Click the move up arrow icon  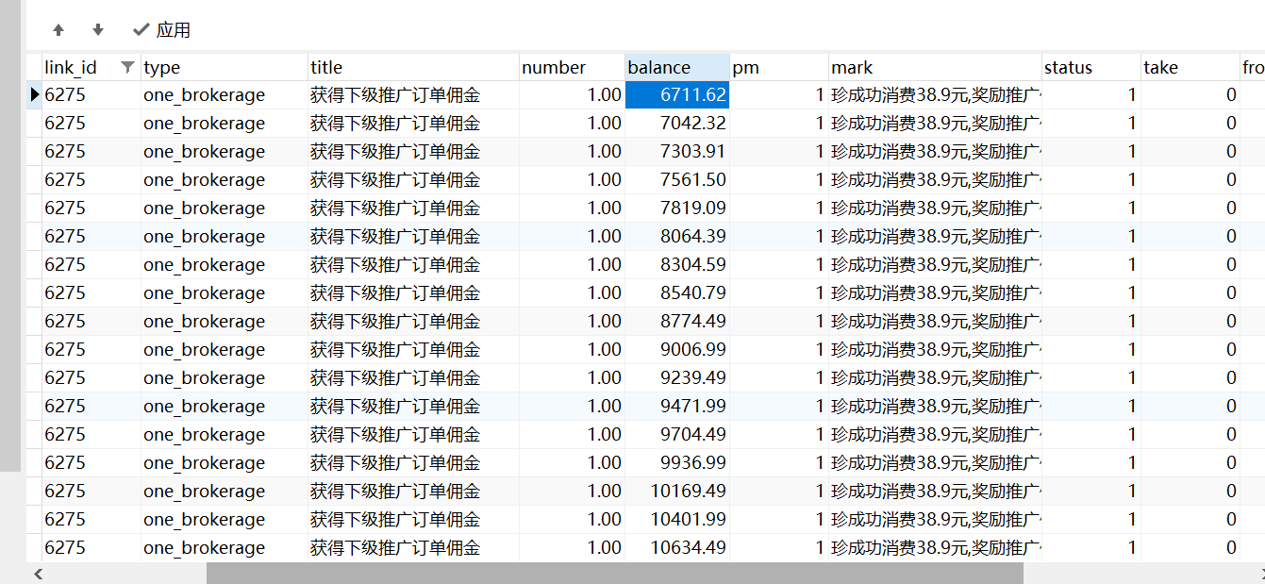point(58,30)
